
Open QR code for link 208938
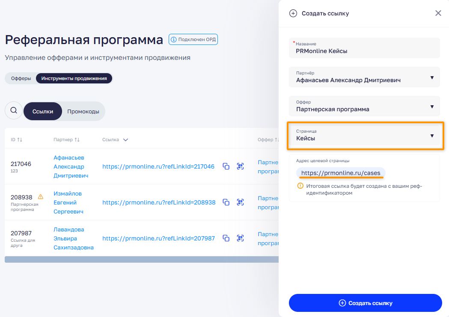coord(240,202)
